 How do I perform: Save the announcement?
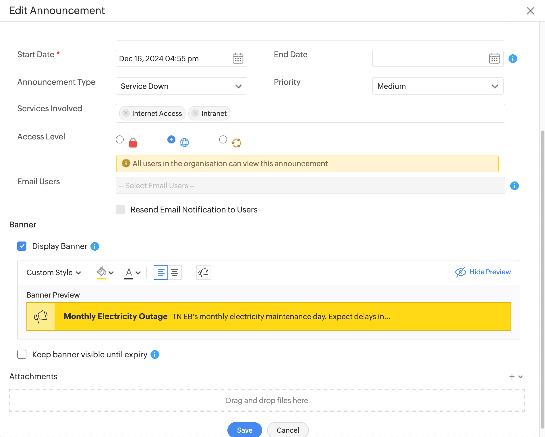245,430
